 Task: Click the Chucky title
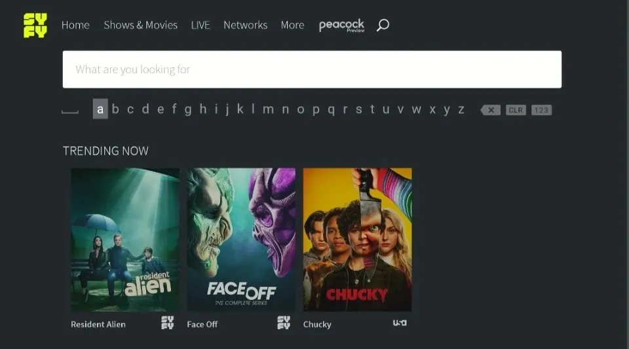point(317,324)
